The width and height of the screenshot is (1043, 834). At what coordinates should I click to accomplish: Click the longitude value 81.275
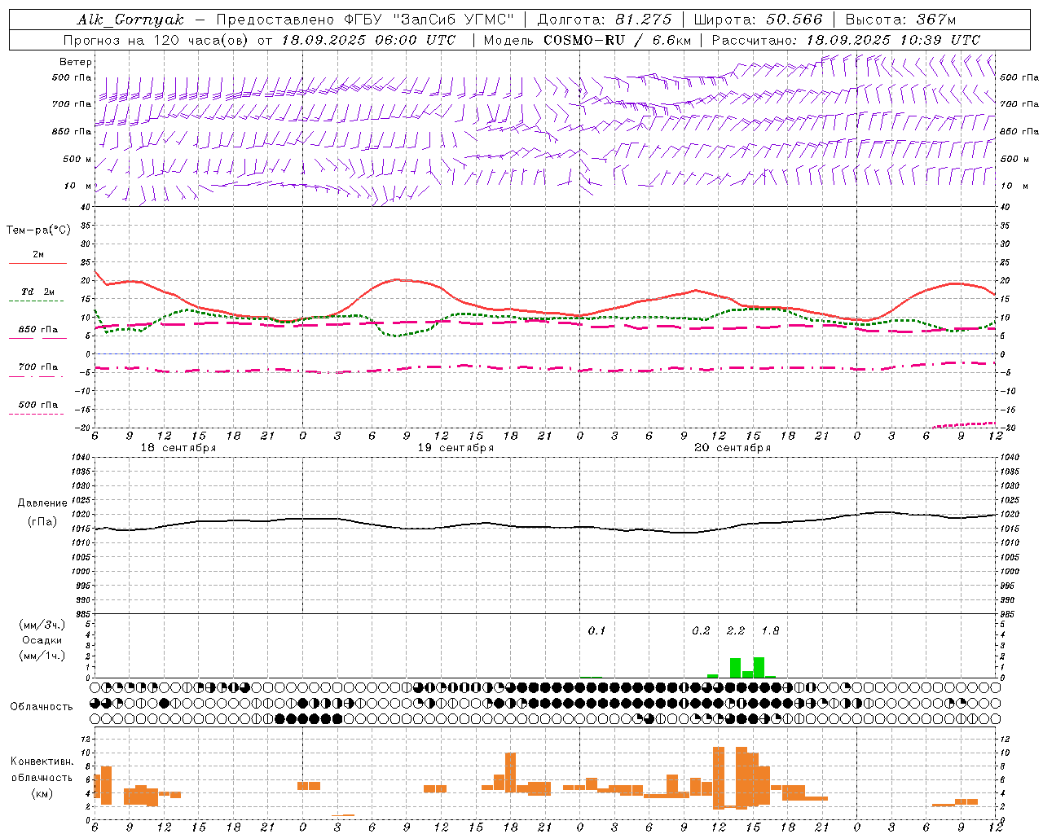[x=644, y=20]
